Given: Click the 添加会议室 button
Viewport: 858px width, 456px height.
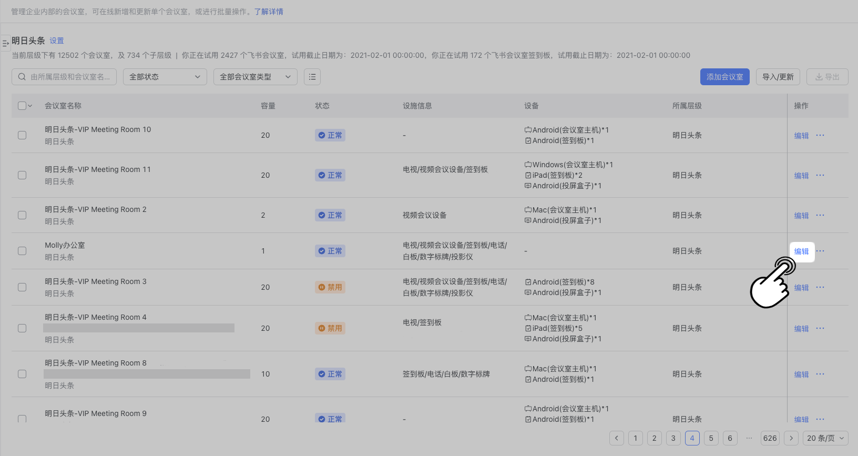Looking at the screenshot, I should [x=724, y=77].
